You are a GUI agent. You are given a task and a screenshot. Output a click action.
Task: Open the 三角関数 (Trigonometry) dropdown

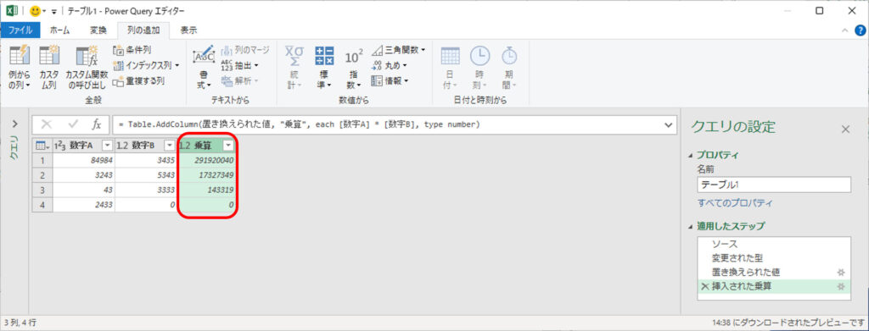click(398, 50)
